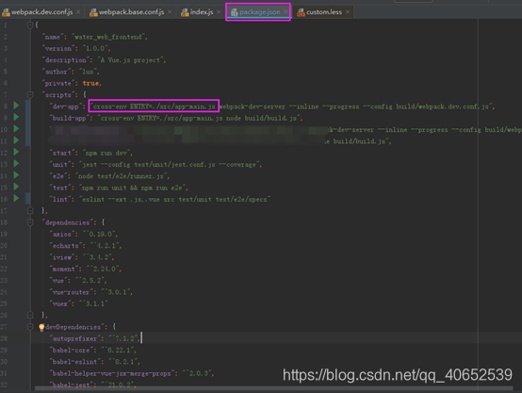Viewport: 522px width, 393px height.
Task: Click the lightbulb quick-fix icon at devDependencies
Action: click(41, 327)
